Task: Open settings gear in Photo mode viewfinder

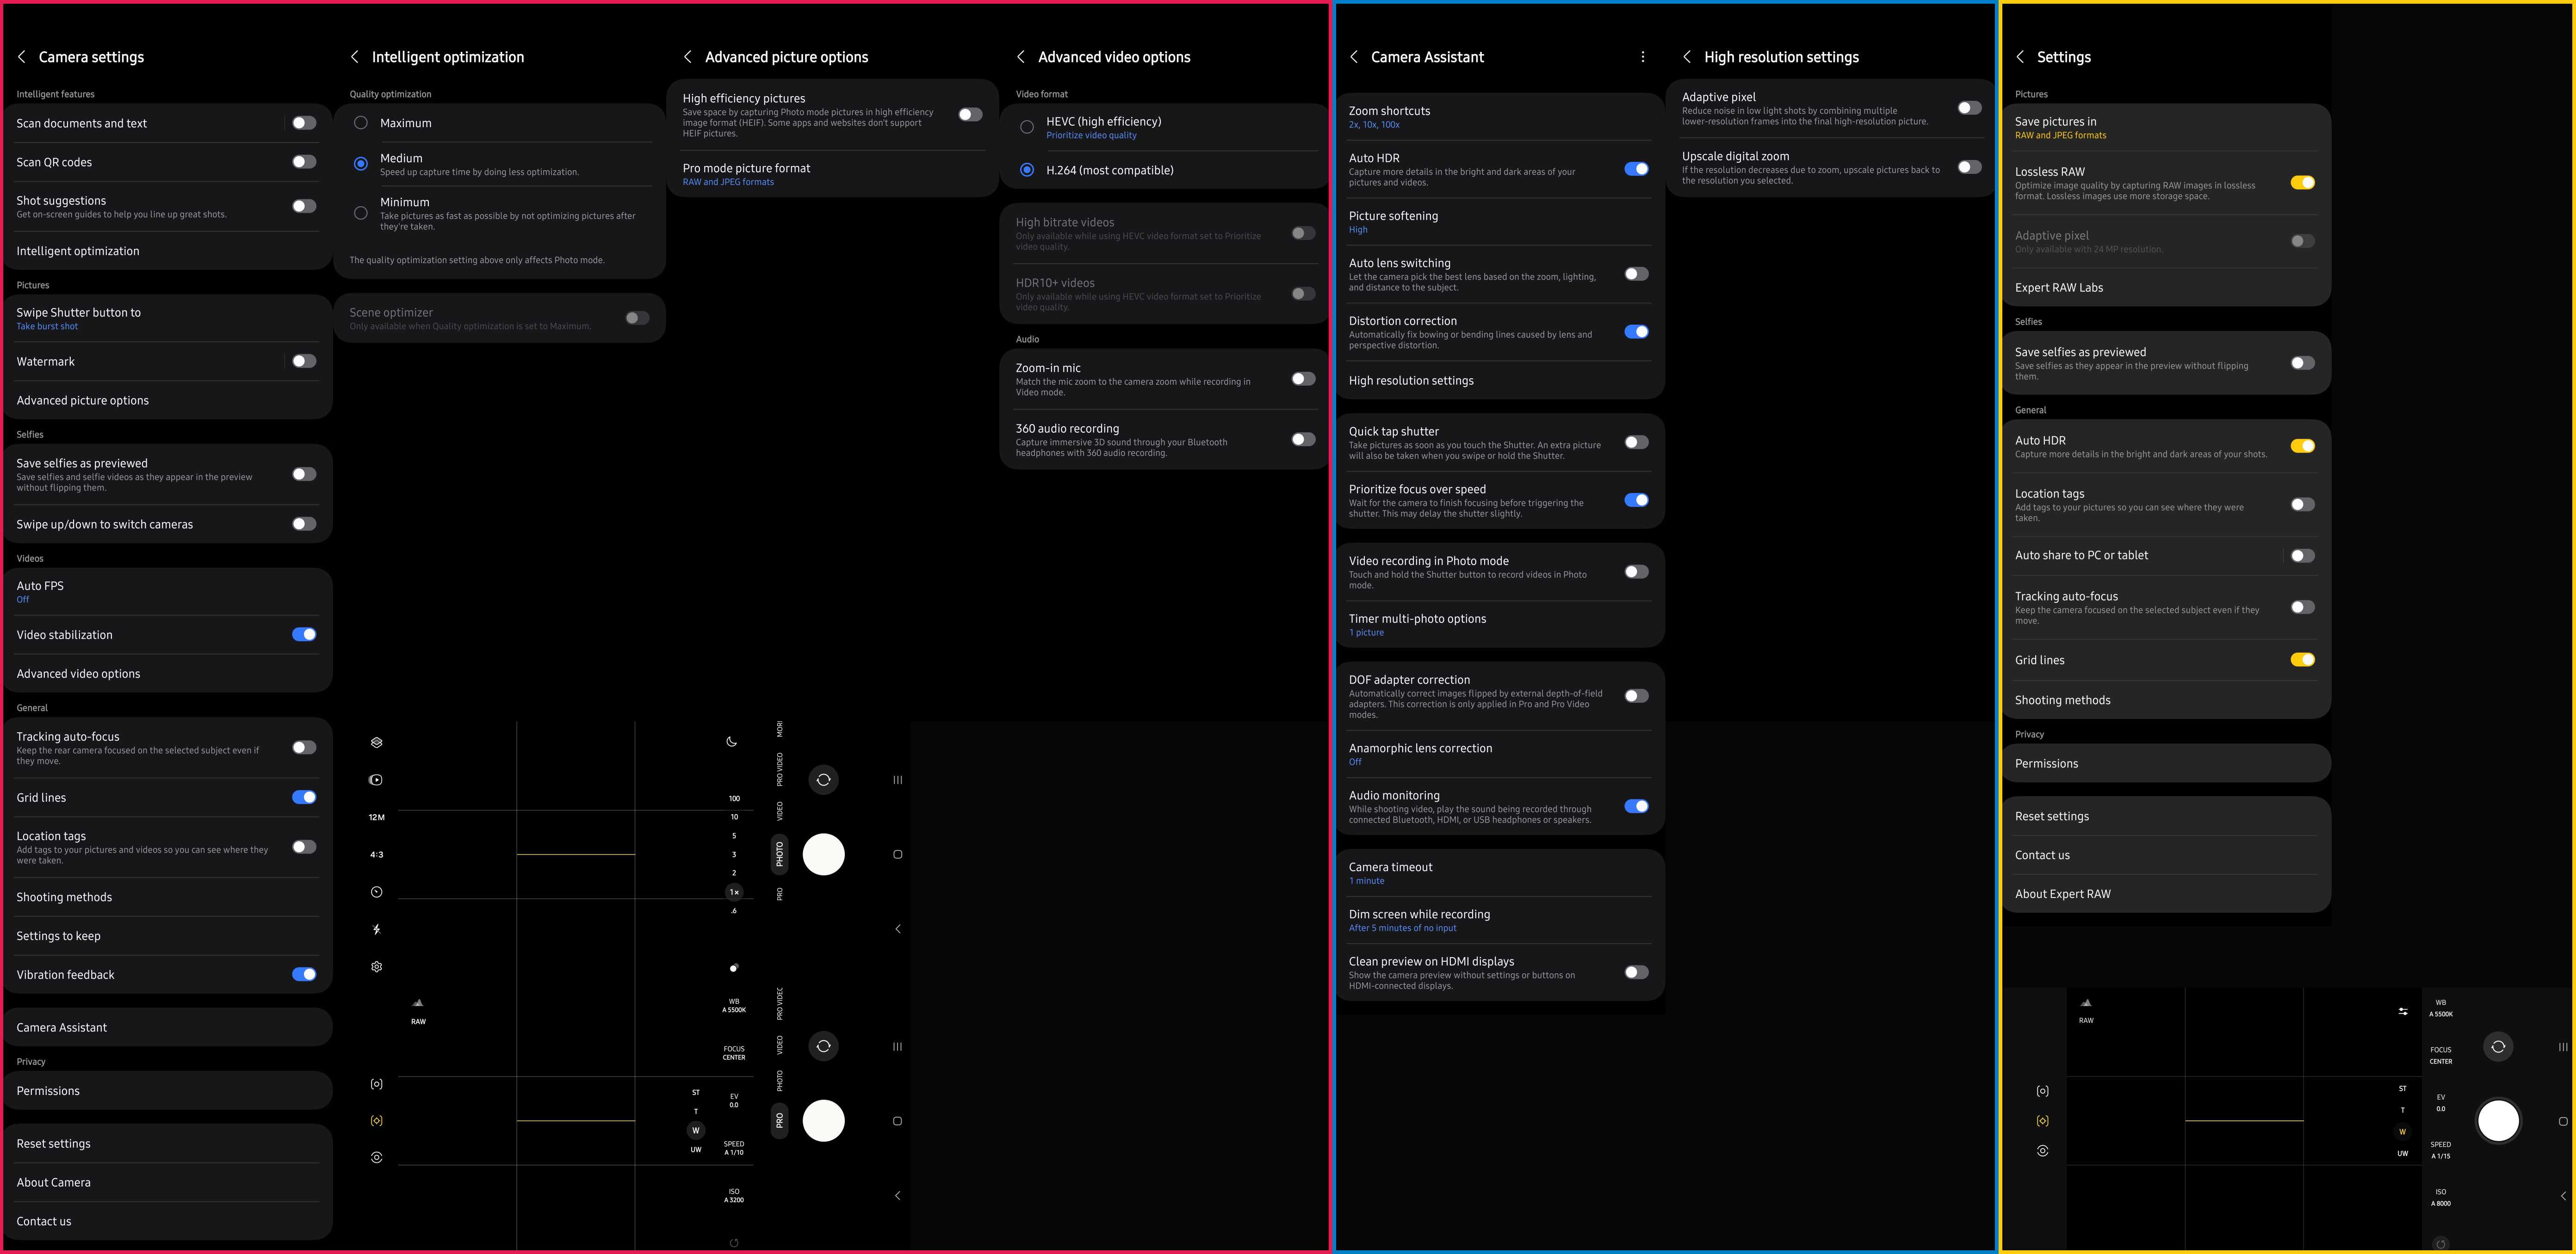Action: coord(377,967)
